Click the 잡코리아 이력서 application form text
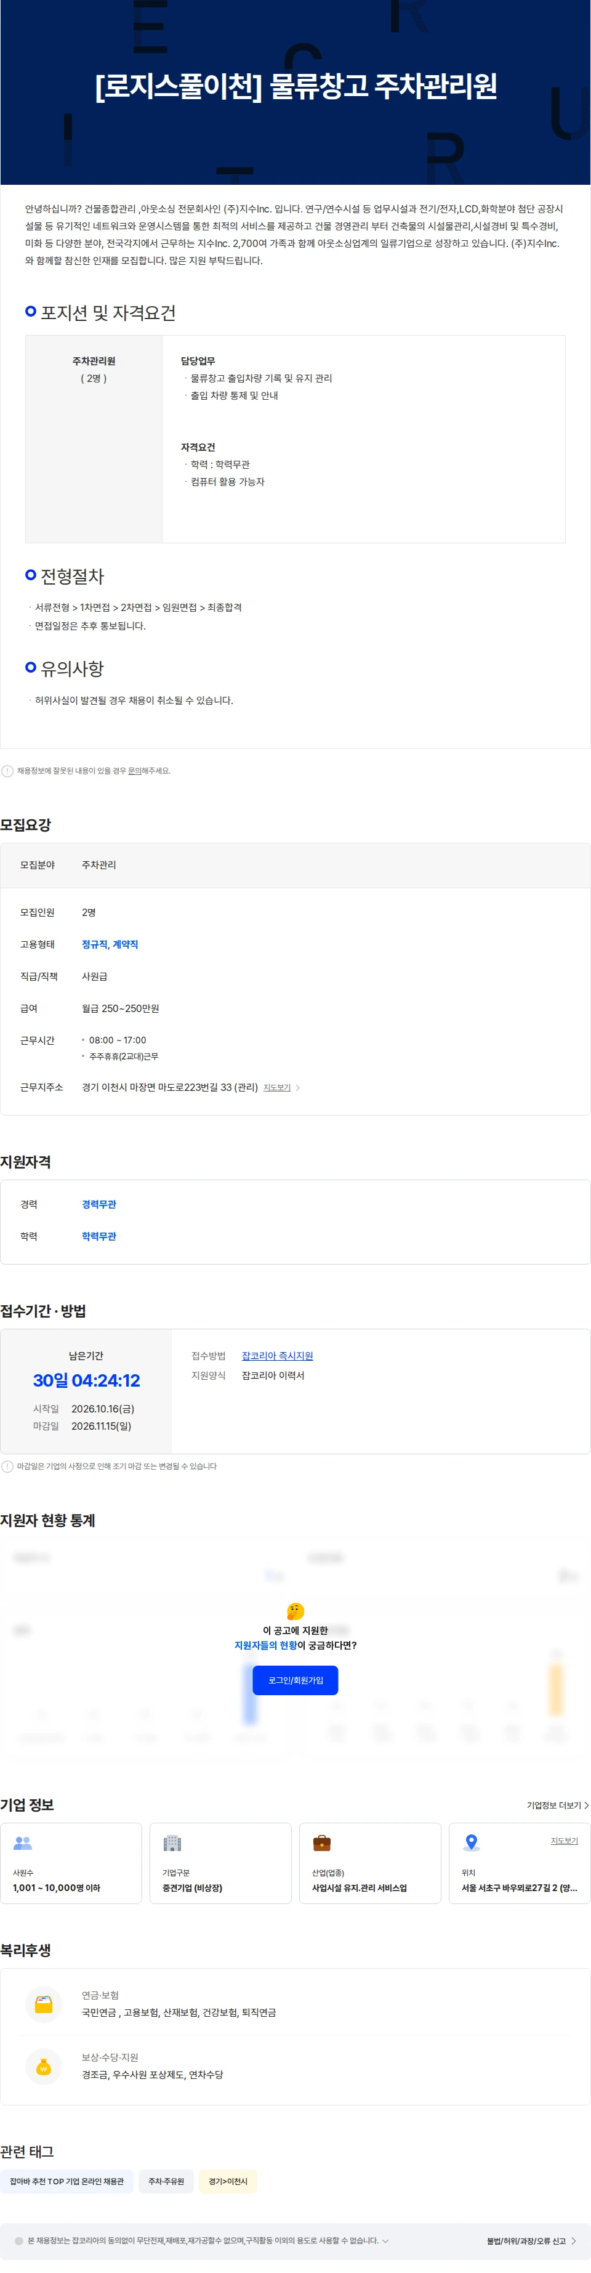 click(273, 1375)
